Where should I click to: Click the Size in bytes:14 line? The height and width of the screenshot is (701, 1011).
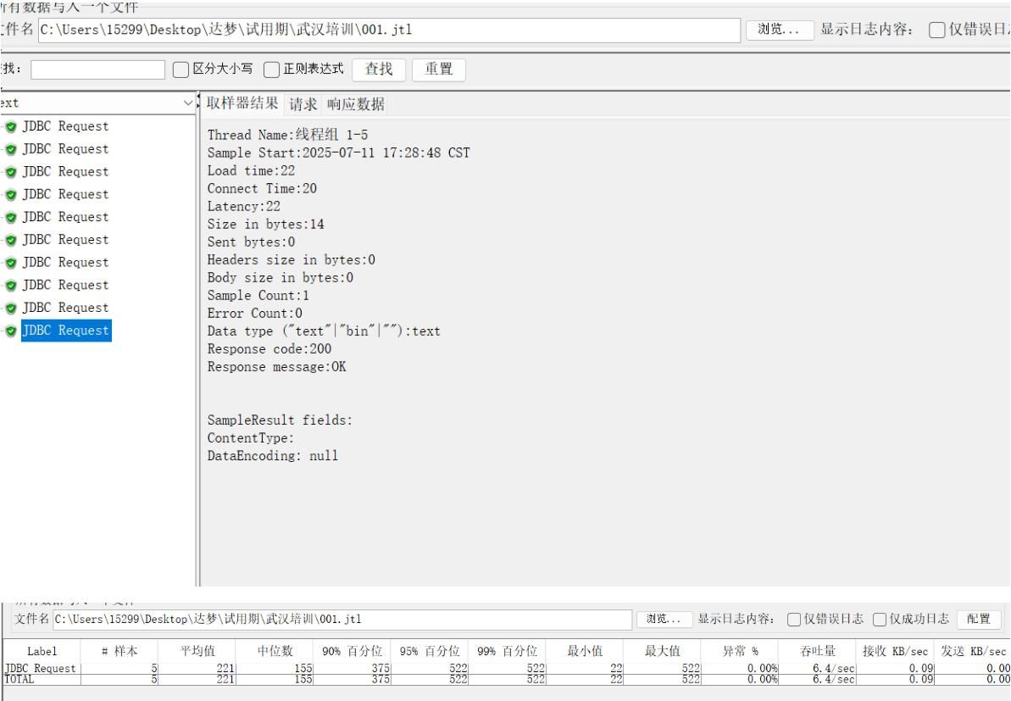click(x=265, y=225)
